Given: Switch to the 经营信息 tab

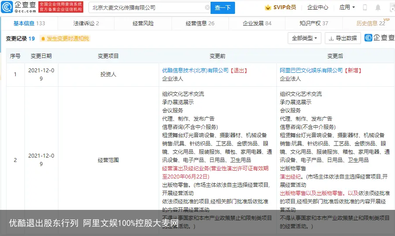Looking at the screenshot, I should tap(200, 24).
